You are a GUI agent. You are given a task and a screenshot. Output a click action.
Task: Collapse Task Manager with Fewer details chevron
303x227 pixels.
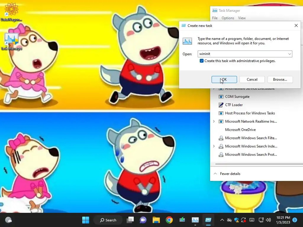(215, 174)
